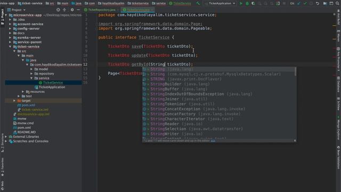The width and height of the screenshot is (341, 192).
Task: Expand the config-server module
Action: click(x=10, y=28)
